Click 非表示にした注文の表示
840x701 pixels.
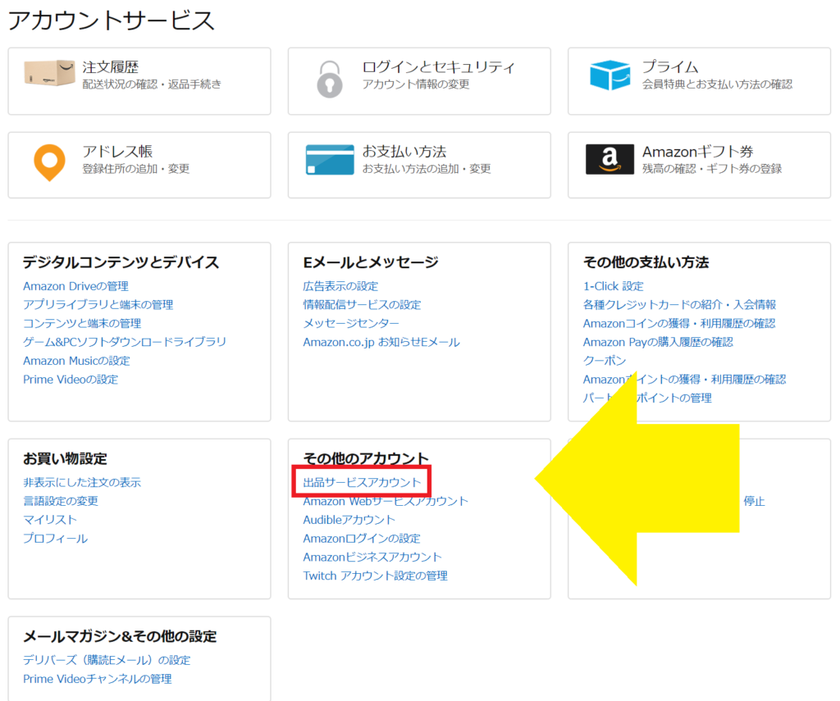coord(82,483)
